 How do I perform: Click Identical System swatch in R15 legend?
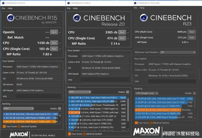[19, 126]
